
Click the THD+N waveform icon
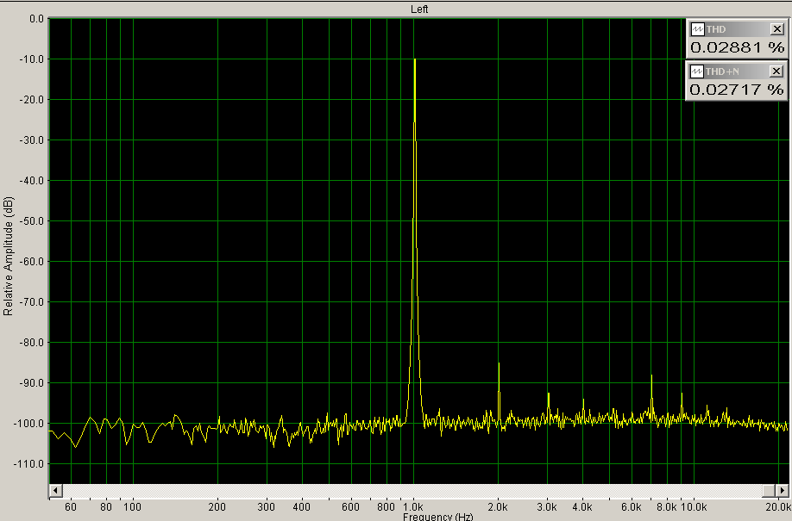[x=696, y=71]
